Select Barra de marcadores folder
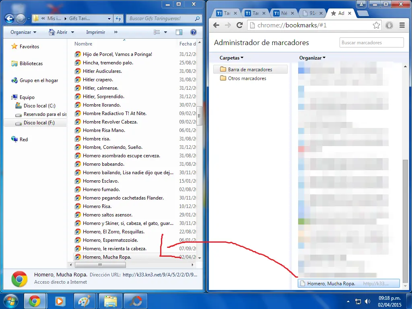412x309 pixels. (x=250, y=69)
